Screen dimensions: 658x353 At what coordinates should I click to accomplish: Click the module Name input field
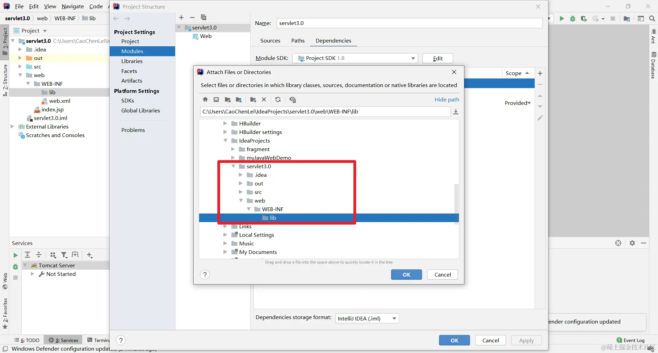tap(410, 23)
